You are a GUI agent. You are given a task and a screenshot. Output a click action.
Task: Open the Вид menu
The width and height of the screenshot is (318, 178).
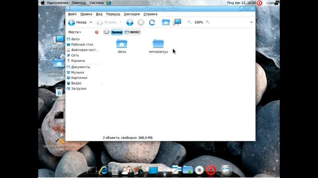pos(99,14)
